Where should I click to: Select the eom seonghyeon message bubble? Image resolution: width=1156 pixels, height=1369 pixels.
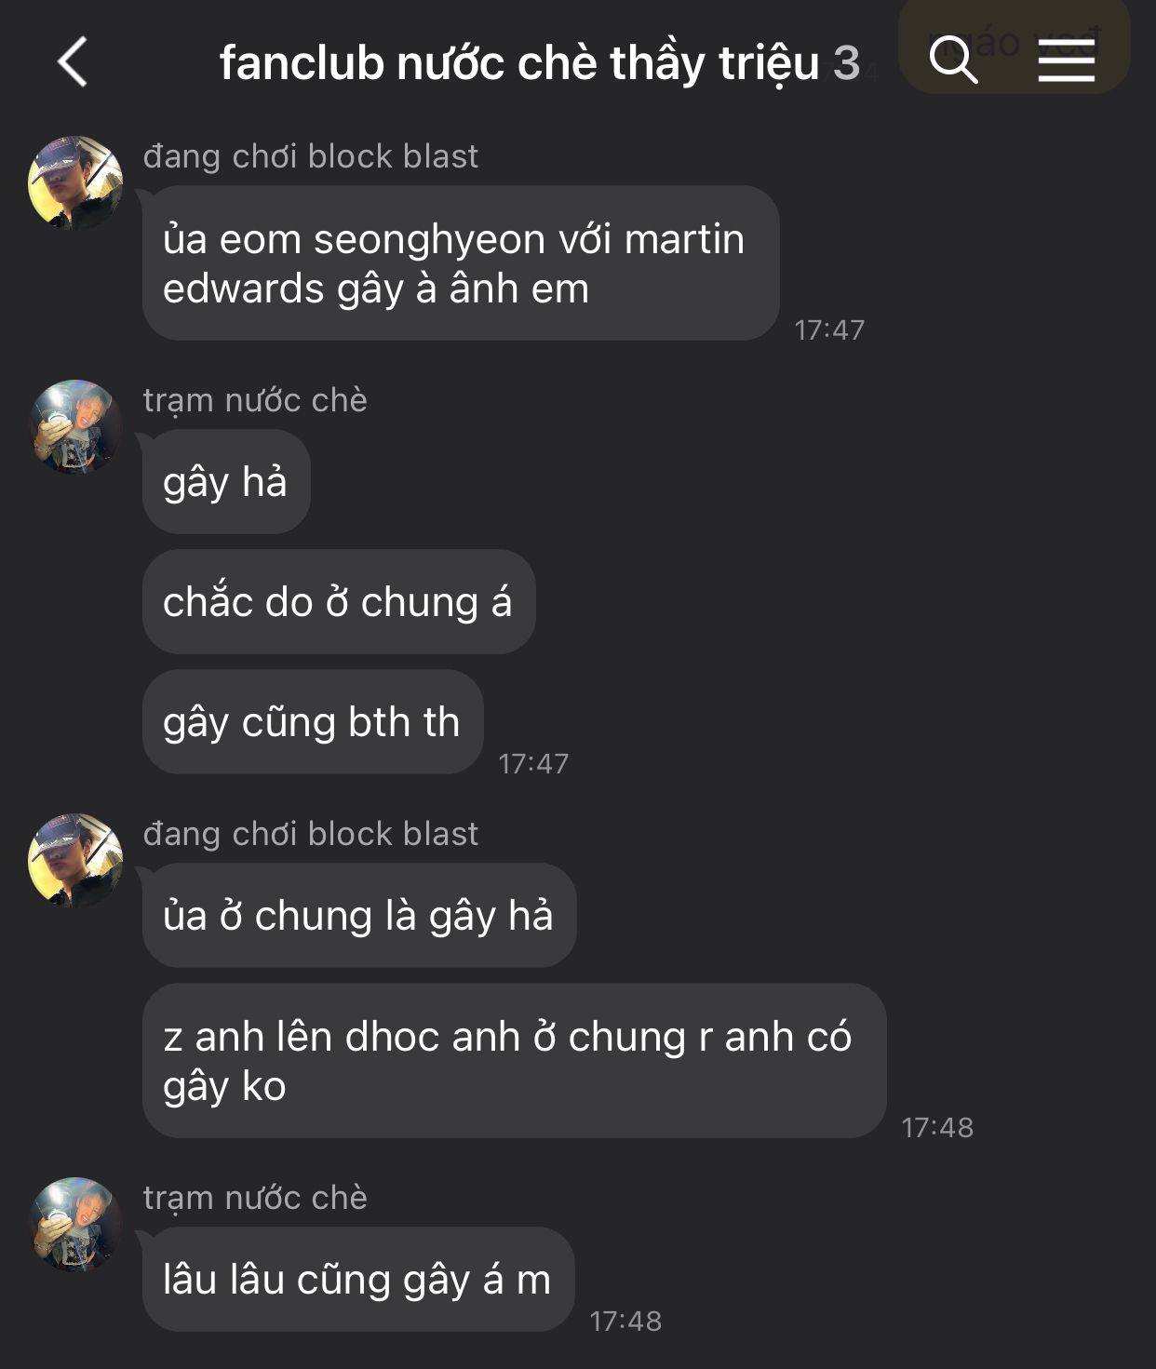coord(461,263)
